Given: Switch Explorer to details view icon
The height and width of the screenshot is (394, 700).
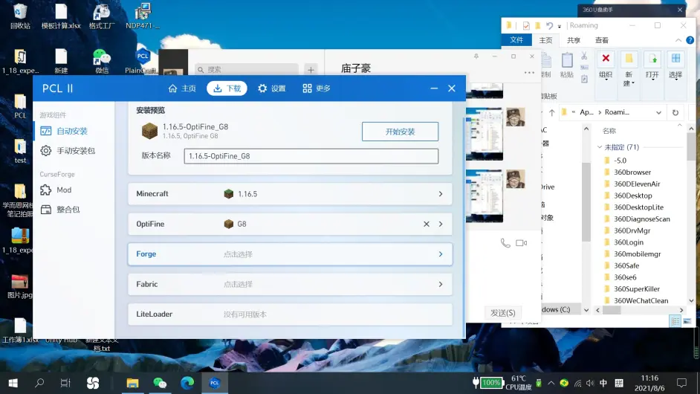Looking at the screenshot, I should [x=675, y=321].
